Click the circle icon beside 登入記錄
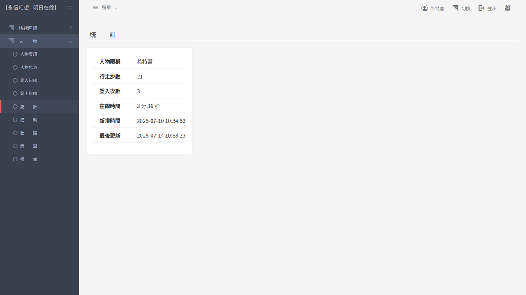 click(x=15, y=80)
